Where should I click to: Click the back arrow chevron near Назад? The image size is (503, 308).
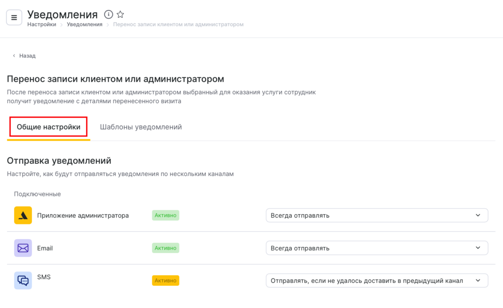(14, 56)
